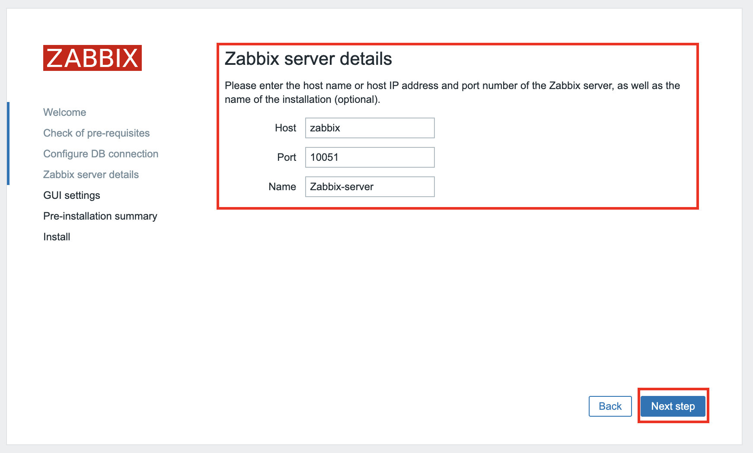Select Zabbix server details in sidebar
The width and height of the screenshot is (753, 453).
point(91,175)
